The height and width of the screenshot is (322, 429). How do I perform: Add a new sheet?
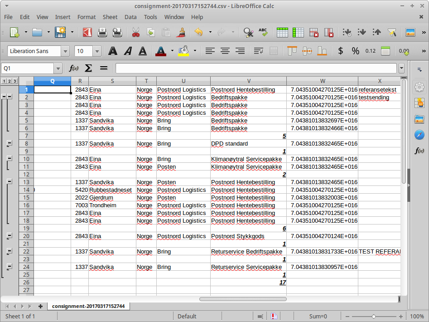40,306
